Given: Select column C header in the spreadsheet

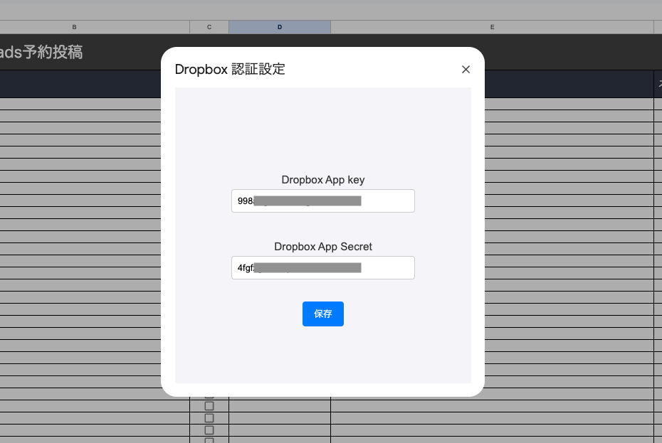Looking at the screenshot, I should 209,27.
